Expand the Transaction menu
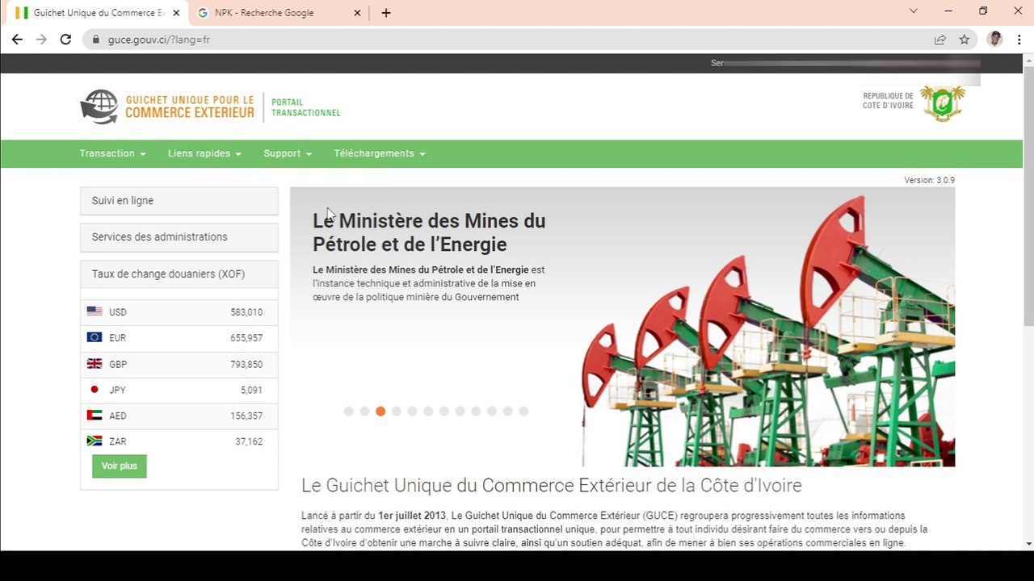Screen dimensions: 1034x581 pyautogui.click(x=112, y=153)
